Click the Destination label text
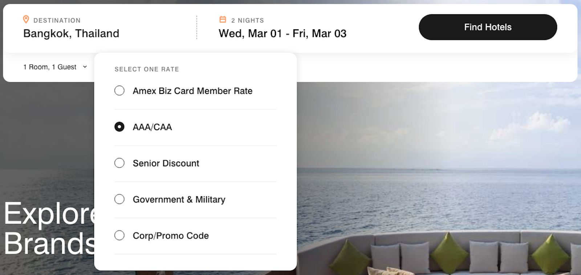The width and height of the screenshot is (581, 275). click(x=56, y=20)
